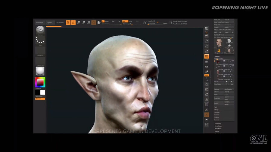Screen dimensions: 271x152
Task: Expand the ArrayMesh section
Action: point(218,126)
